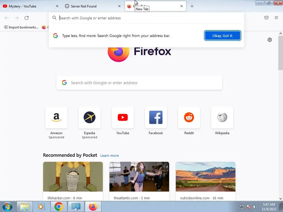This screenshot has width=283, height=212.
Task: Click the Learn more Pocket link
Action: [109, 156]
